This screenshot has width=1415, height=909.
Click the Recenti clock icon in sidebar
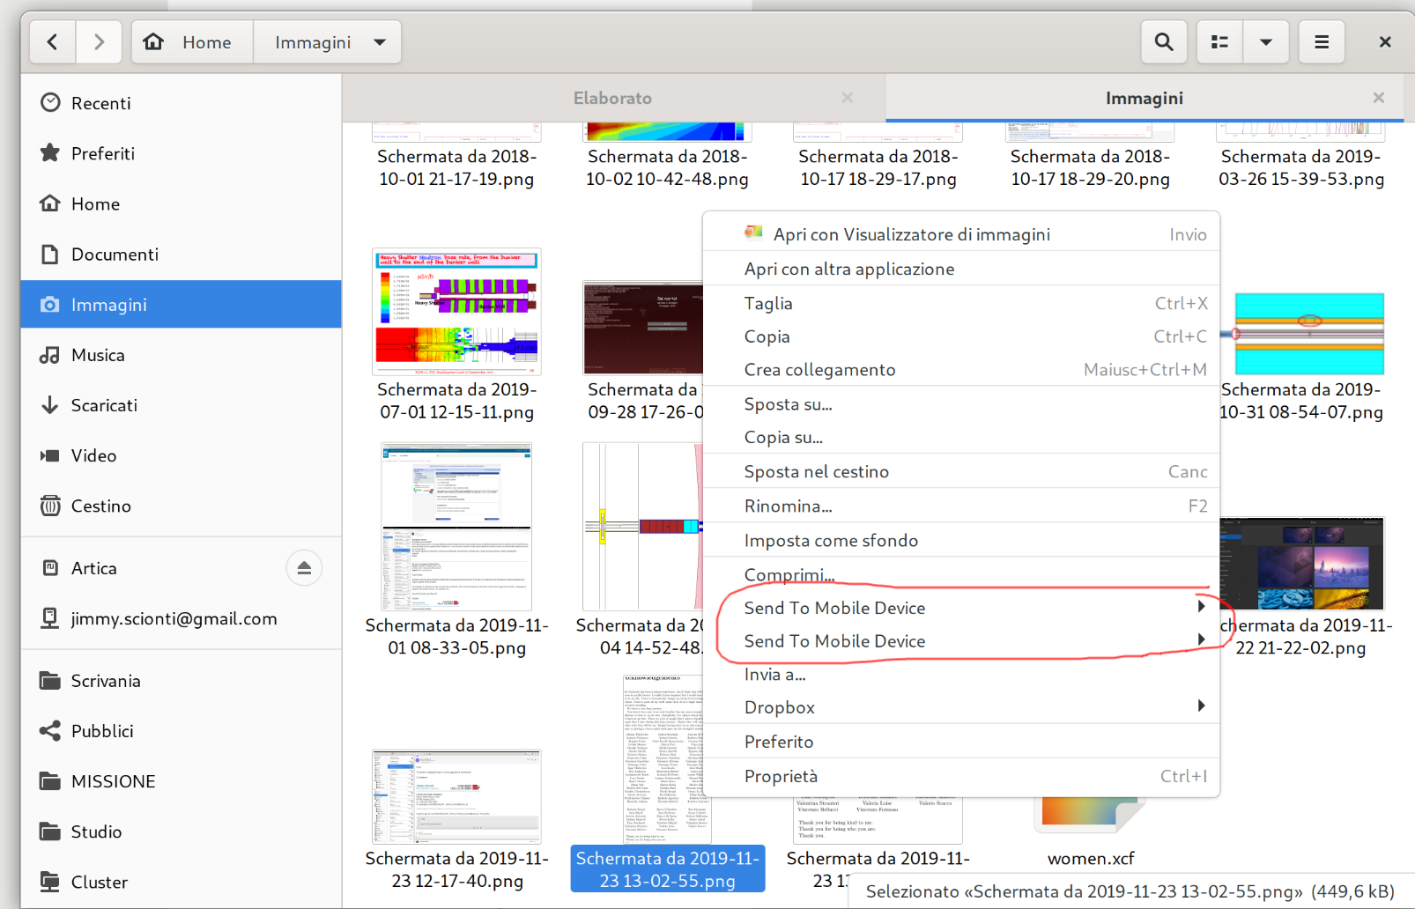click(51, 103)
